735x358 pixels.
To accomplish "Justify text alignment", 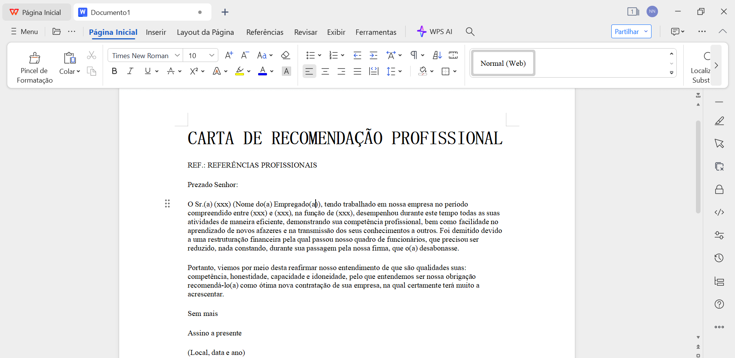I will (357, 71).
